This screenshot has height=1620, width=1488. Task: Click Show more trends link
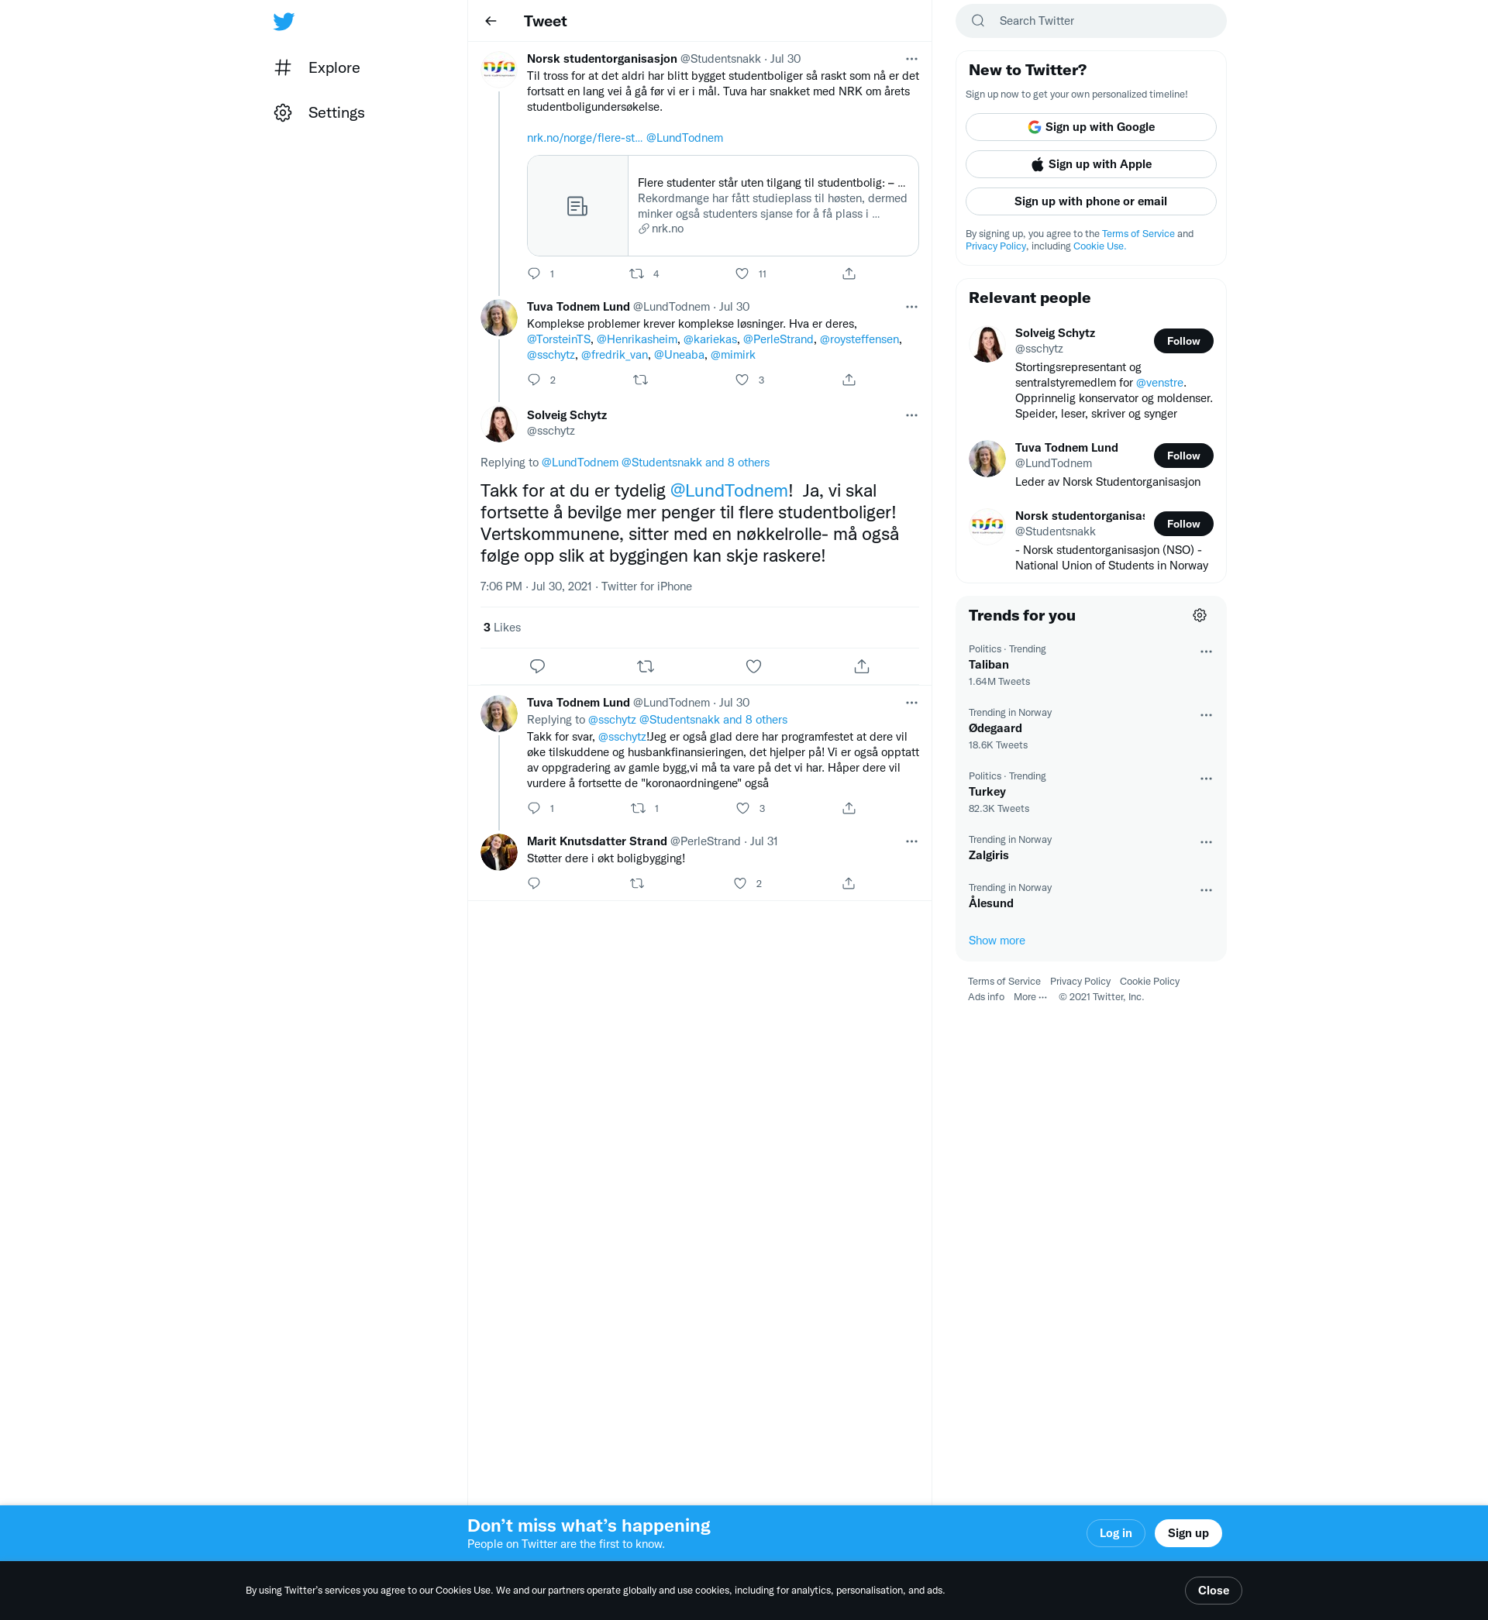coord(996,941)
